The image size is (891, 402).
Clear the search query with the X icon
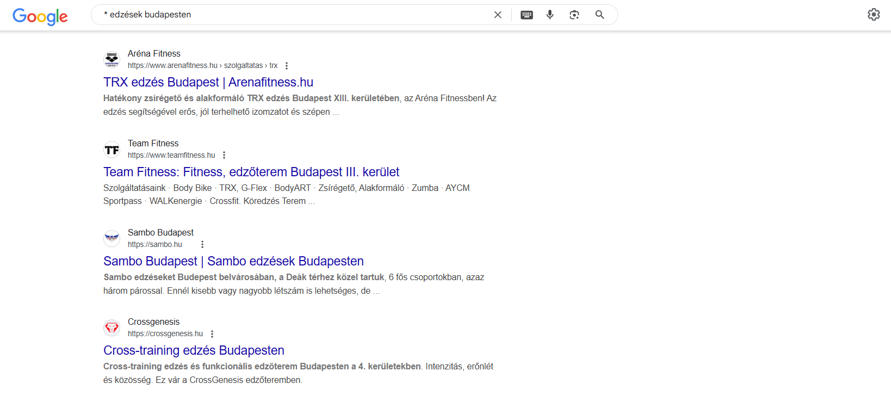[498, 15]
